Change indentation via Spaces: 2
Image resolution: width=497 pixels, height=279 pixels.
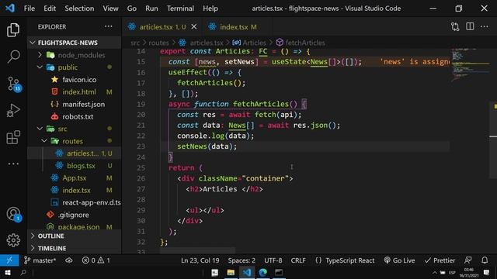click(242, 260)
